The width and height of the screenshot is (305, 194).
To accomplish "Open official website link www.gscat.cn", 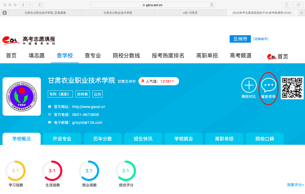I will pos(89,107).
